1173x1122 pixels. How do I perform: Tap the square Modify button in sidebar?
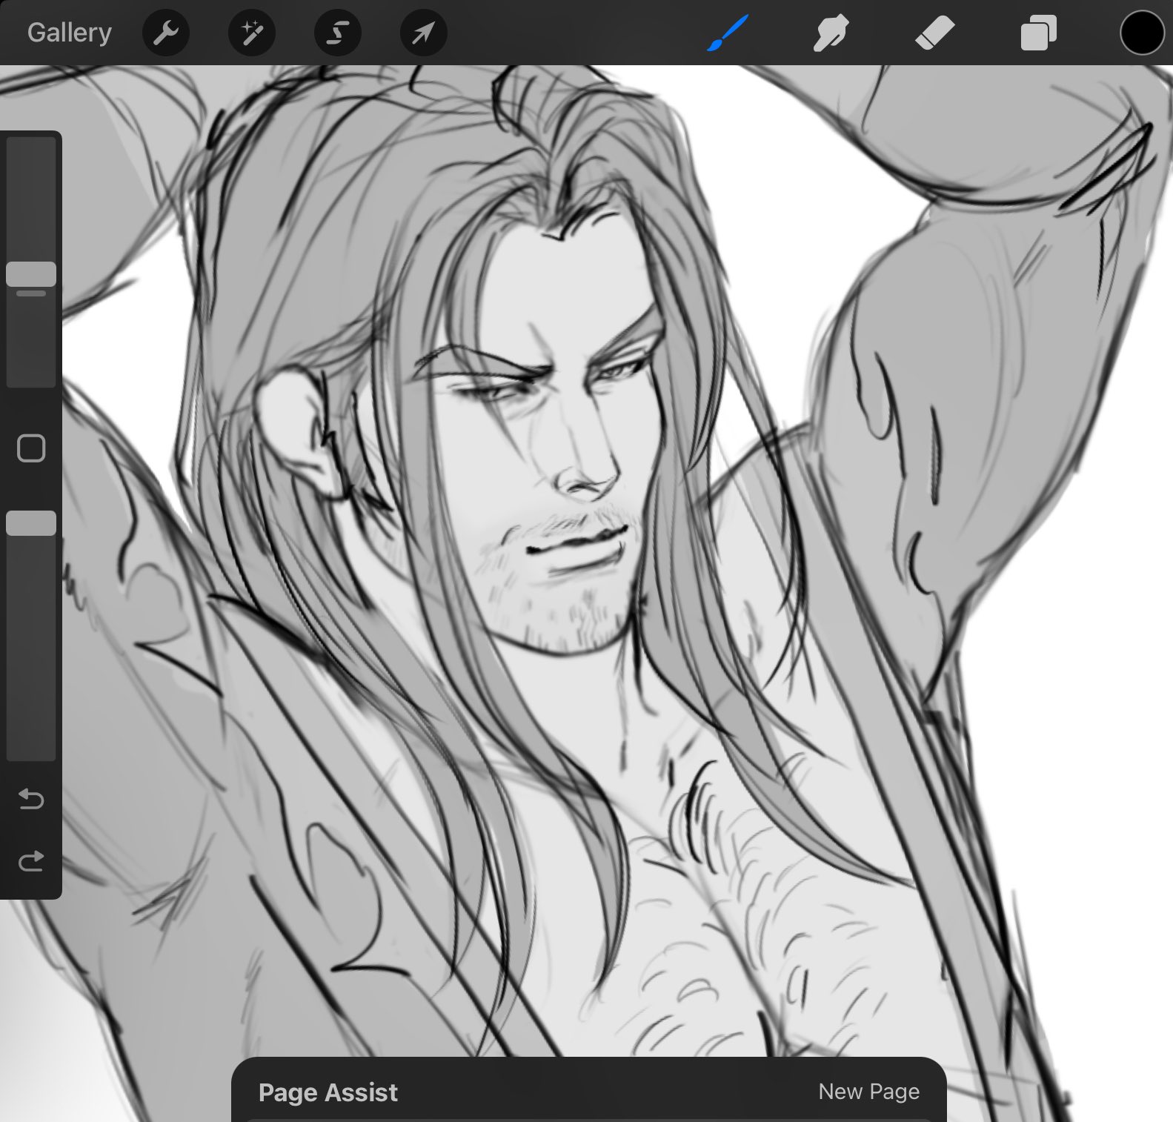pyautogui.click(x=31, y=448)
